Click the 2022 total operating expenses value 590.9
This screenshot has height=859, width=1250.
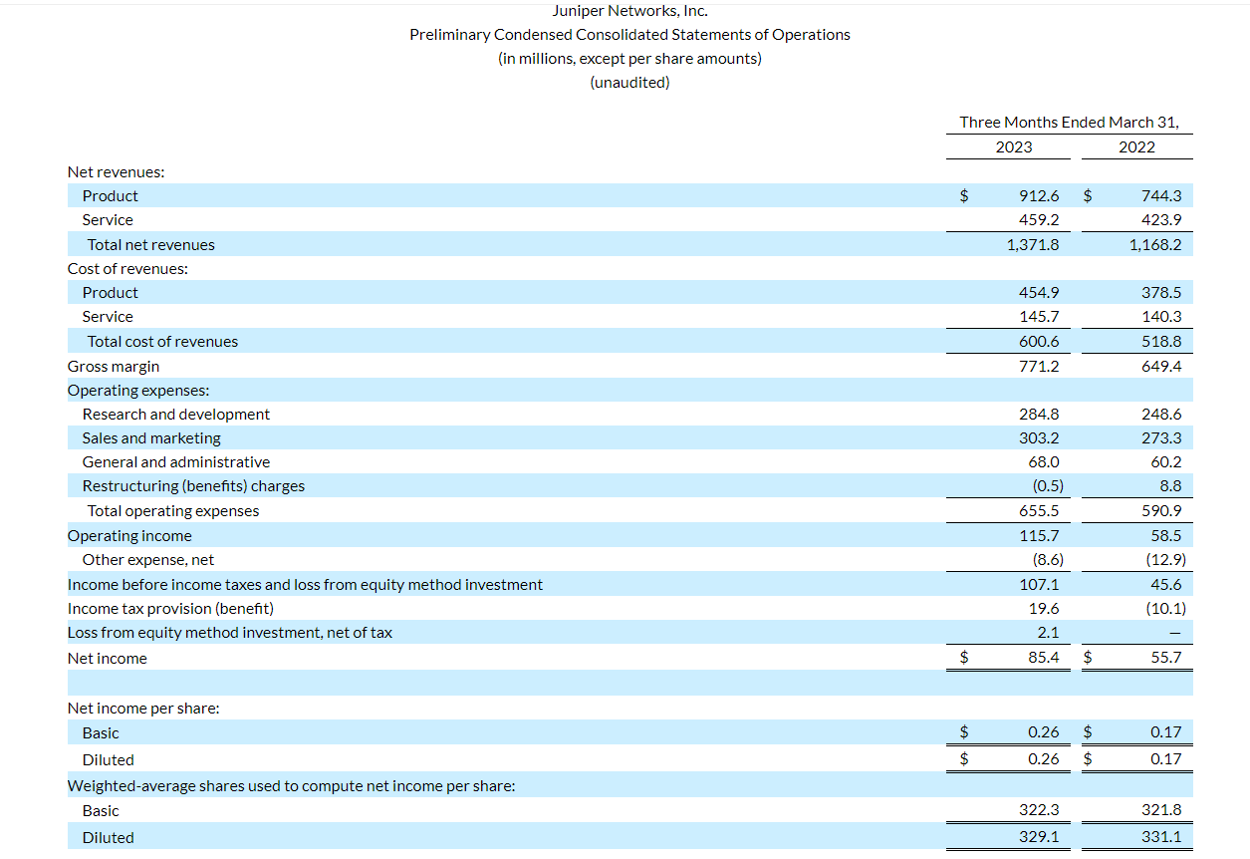coord(1161,511)
